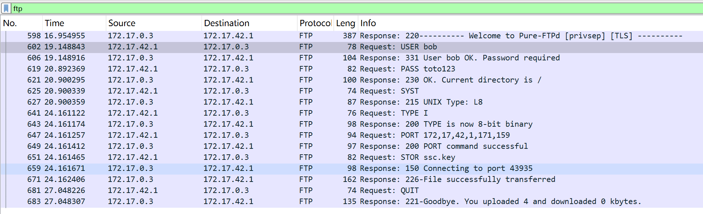Click the display filter bookmark icon
The width and height of the screenshot is (703, 214).
(x=6, y=8)
